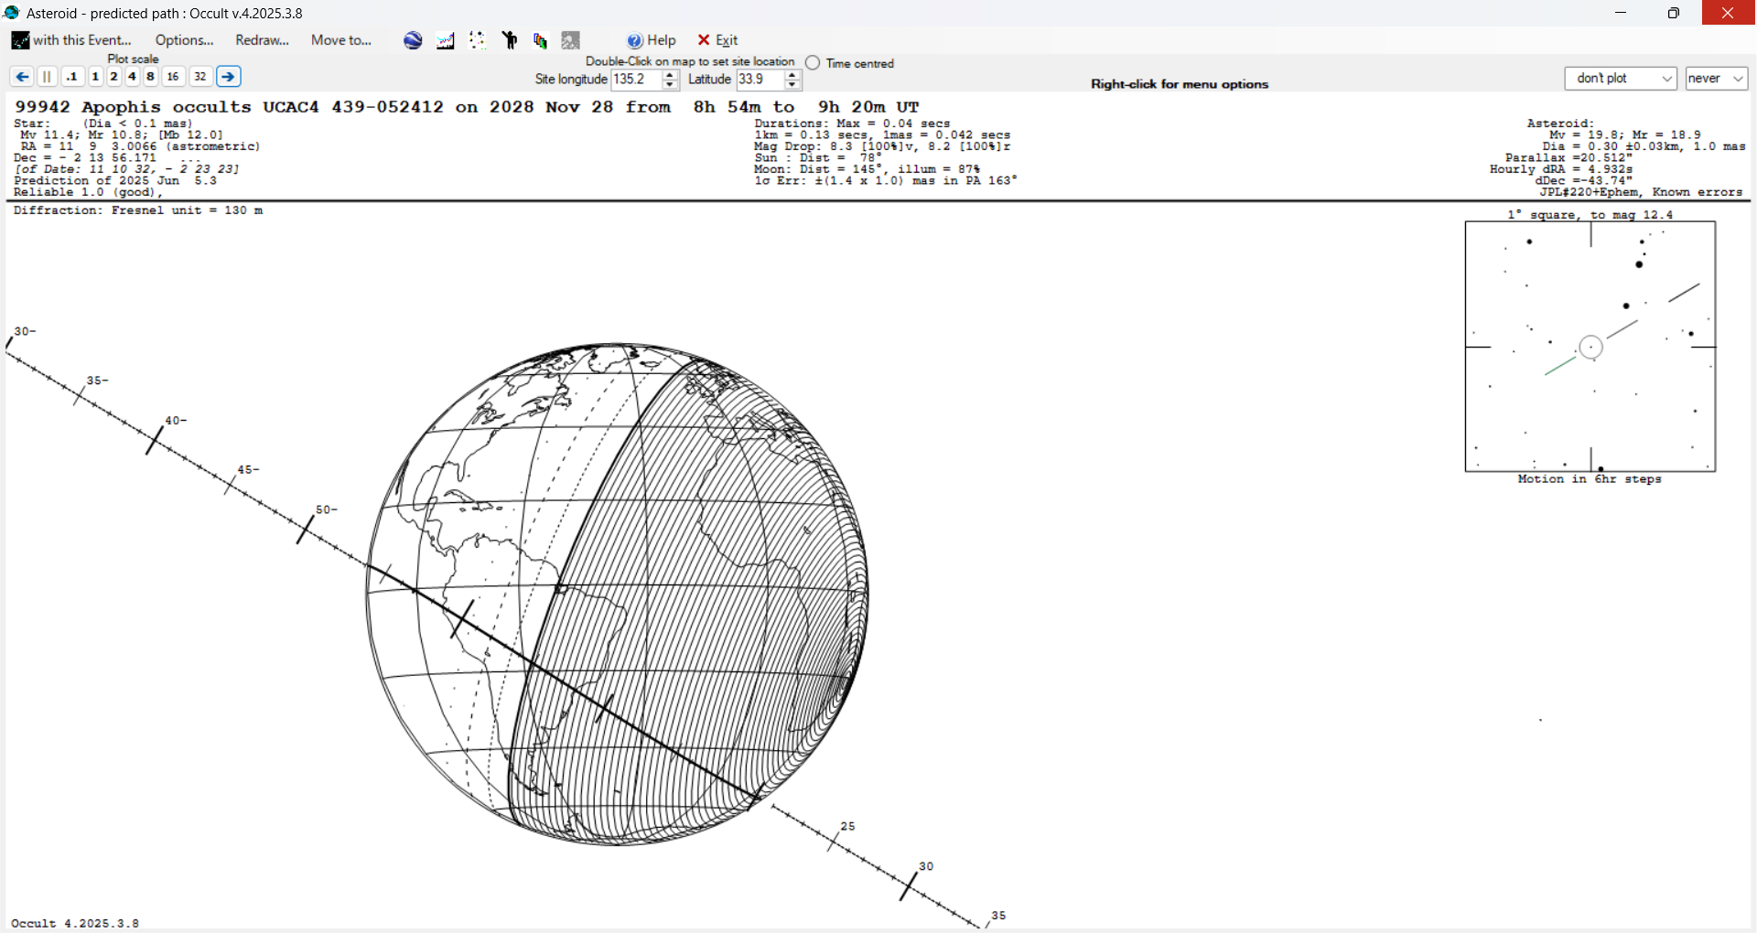
Task: Set plot scale to .1
Action: pyautogui.click(x=72, y=77)
